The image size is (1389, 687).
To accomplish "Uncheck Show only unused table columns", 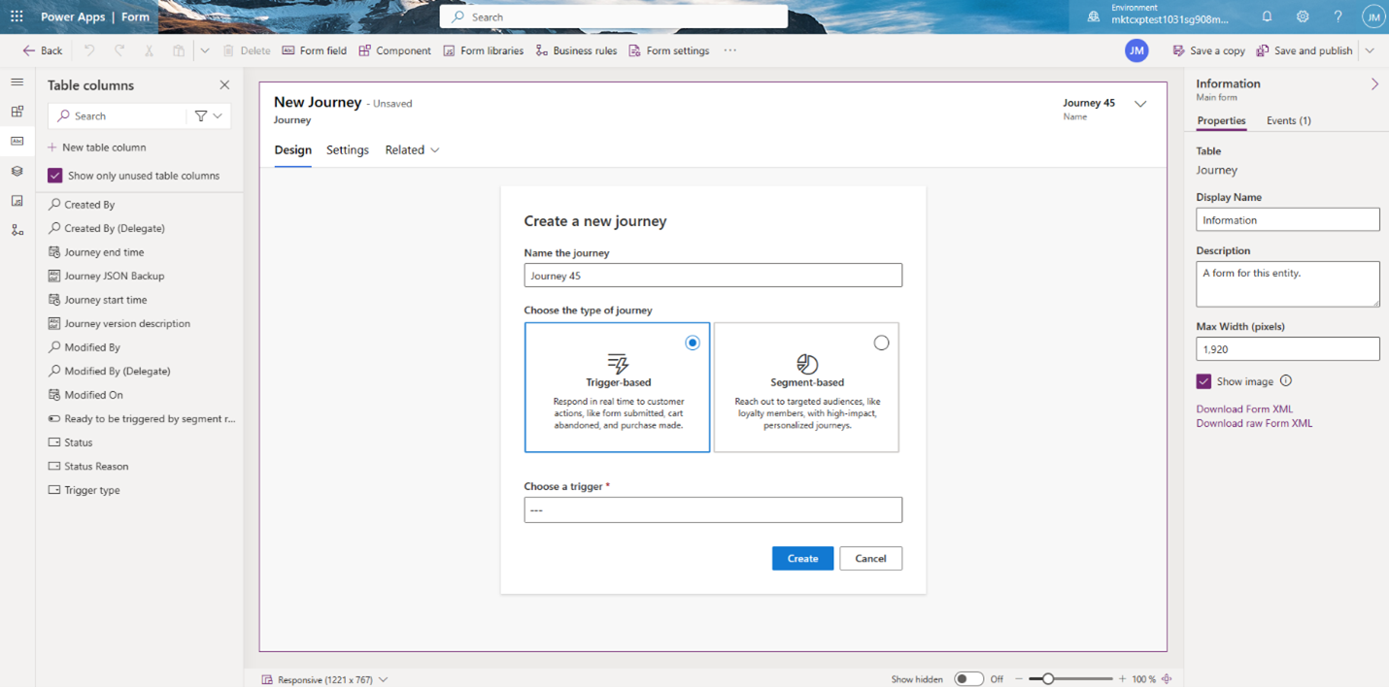I will [x=55, y=176].
